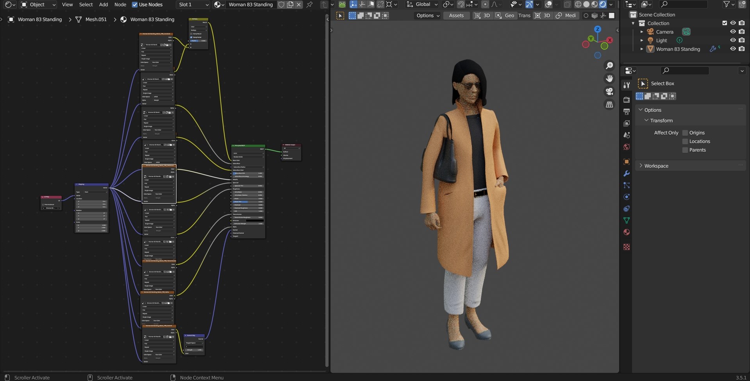This screenshot has width=750, height=381.
Task: Toggle Collection exclude checkbox in outliner
Action: (725, 23)
